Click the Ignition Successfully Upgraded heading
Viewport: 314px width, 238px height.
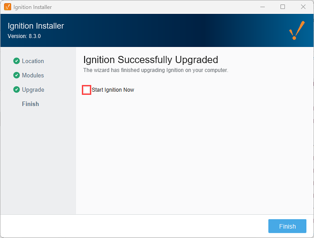click(151, 59)
